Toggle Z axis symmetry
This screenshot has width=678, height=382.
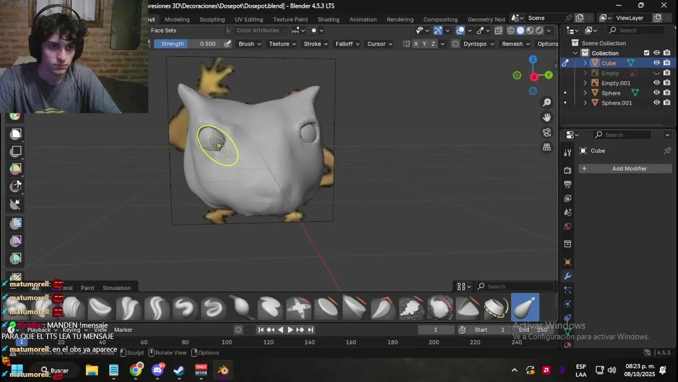(433, 44)
